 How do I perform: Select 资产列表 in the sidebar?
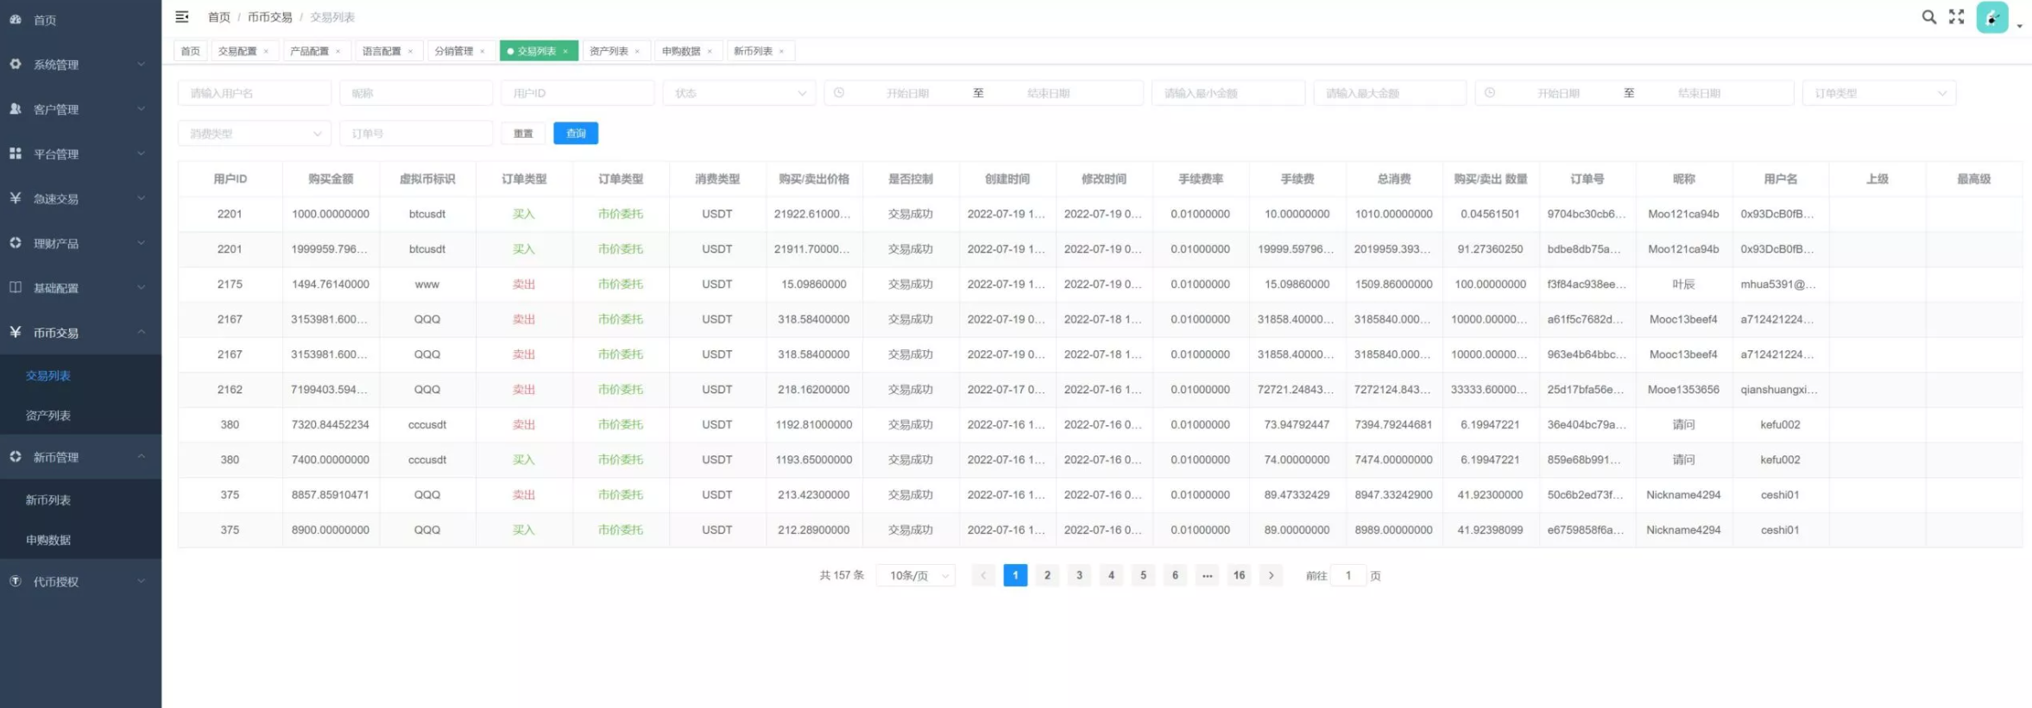click(x=48, y=416)
